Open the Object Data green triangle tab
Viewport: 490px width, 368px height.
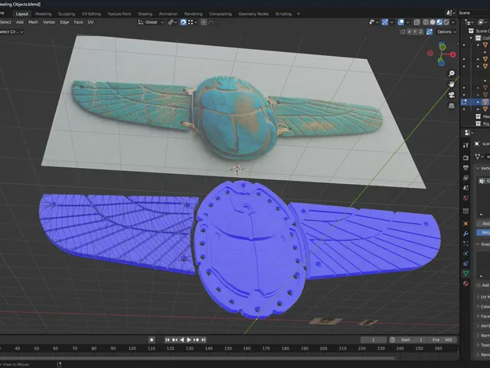[x=465, y=273]
